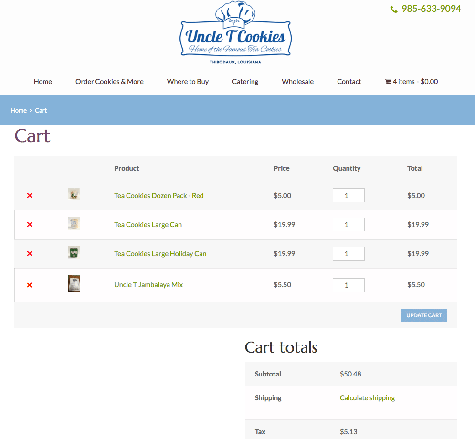
Task: Click the Uncle T Cookies logo
Action: 235,33
